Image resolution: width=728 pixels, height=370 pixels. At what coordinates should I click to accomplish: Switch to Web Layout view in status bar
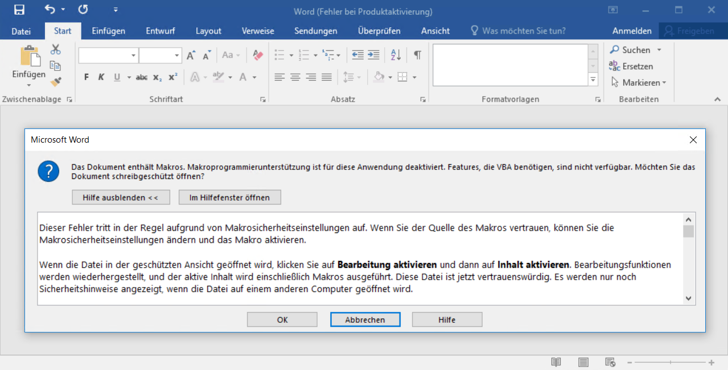[610, 362]
